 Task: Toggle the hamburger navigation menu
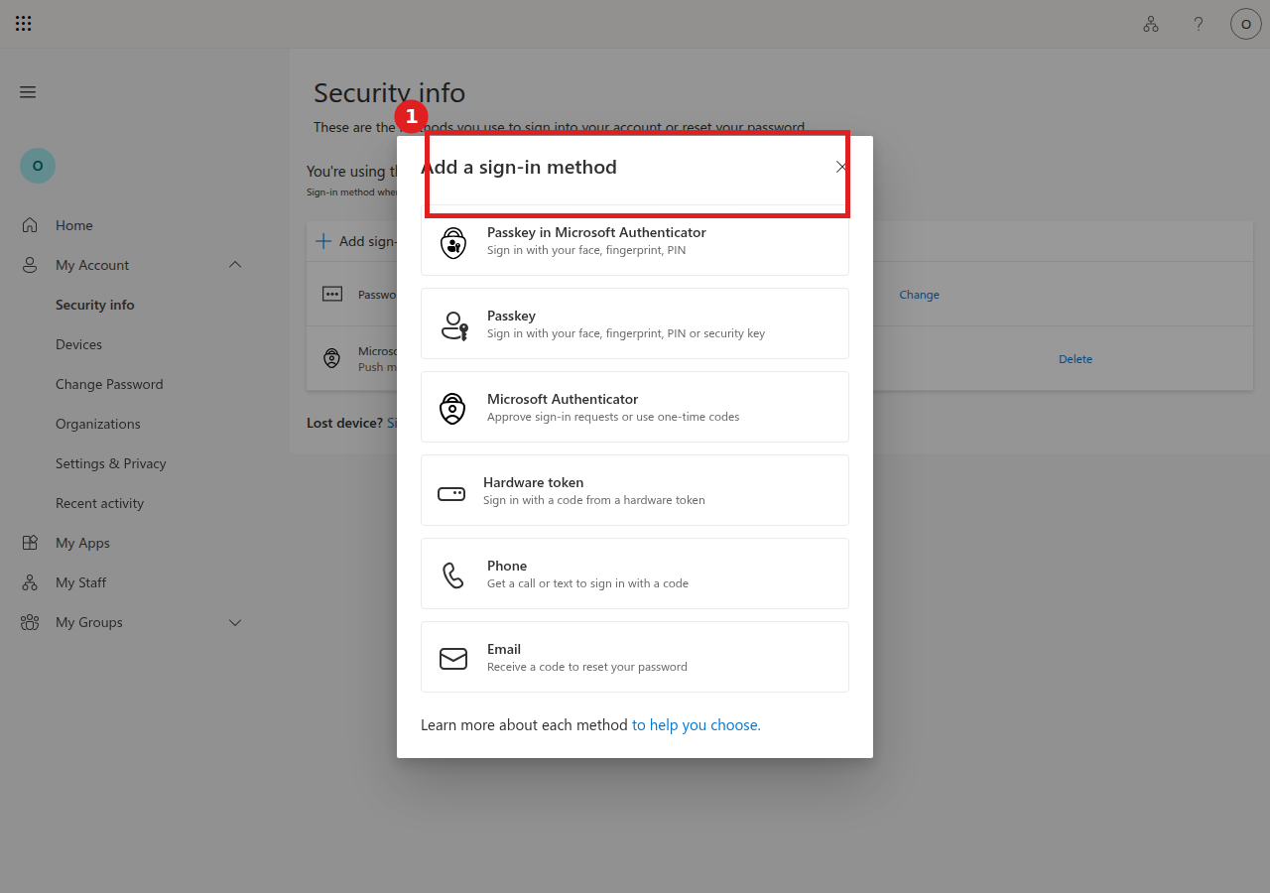click(28, 92)
